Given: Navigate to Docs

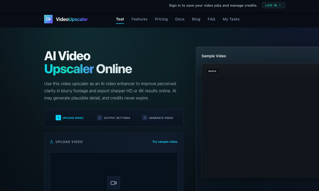Looking at the screenshot, I should (180, 19).
